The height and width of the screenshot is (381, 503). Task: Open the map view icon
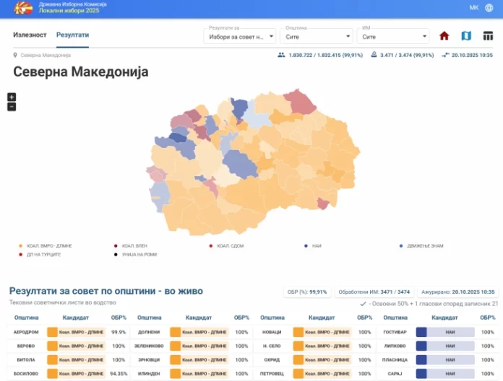click(466, 35)
